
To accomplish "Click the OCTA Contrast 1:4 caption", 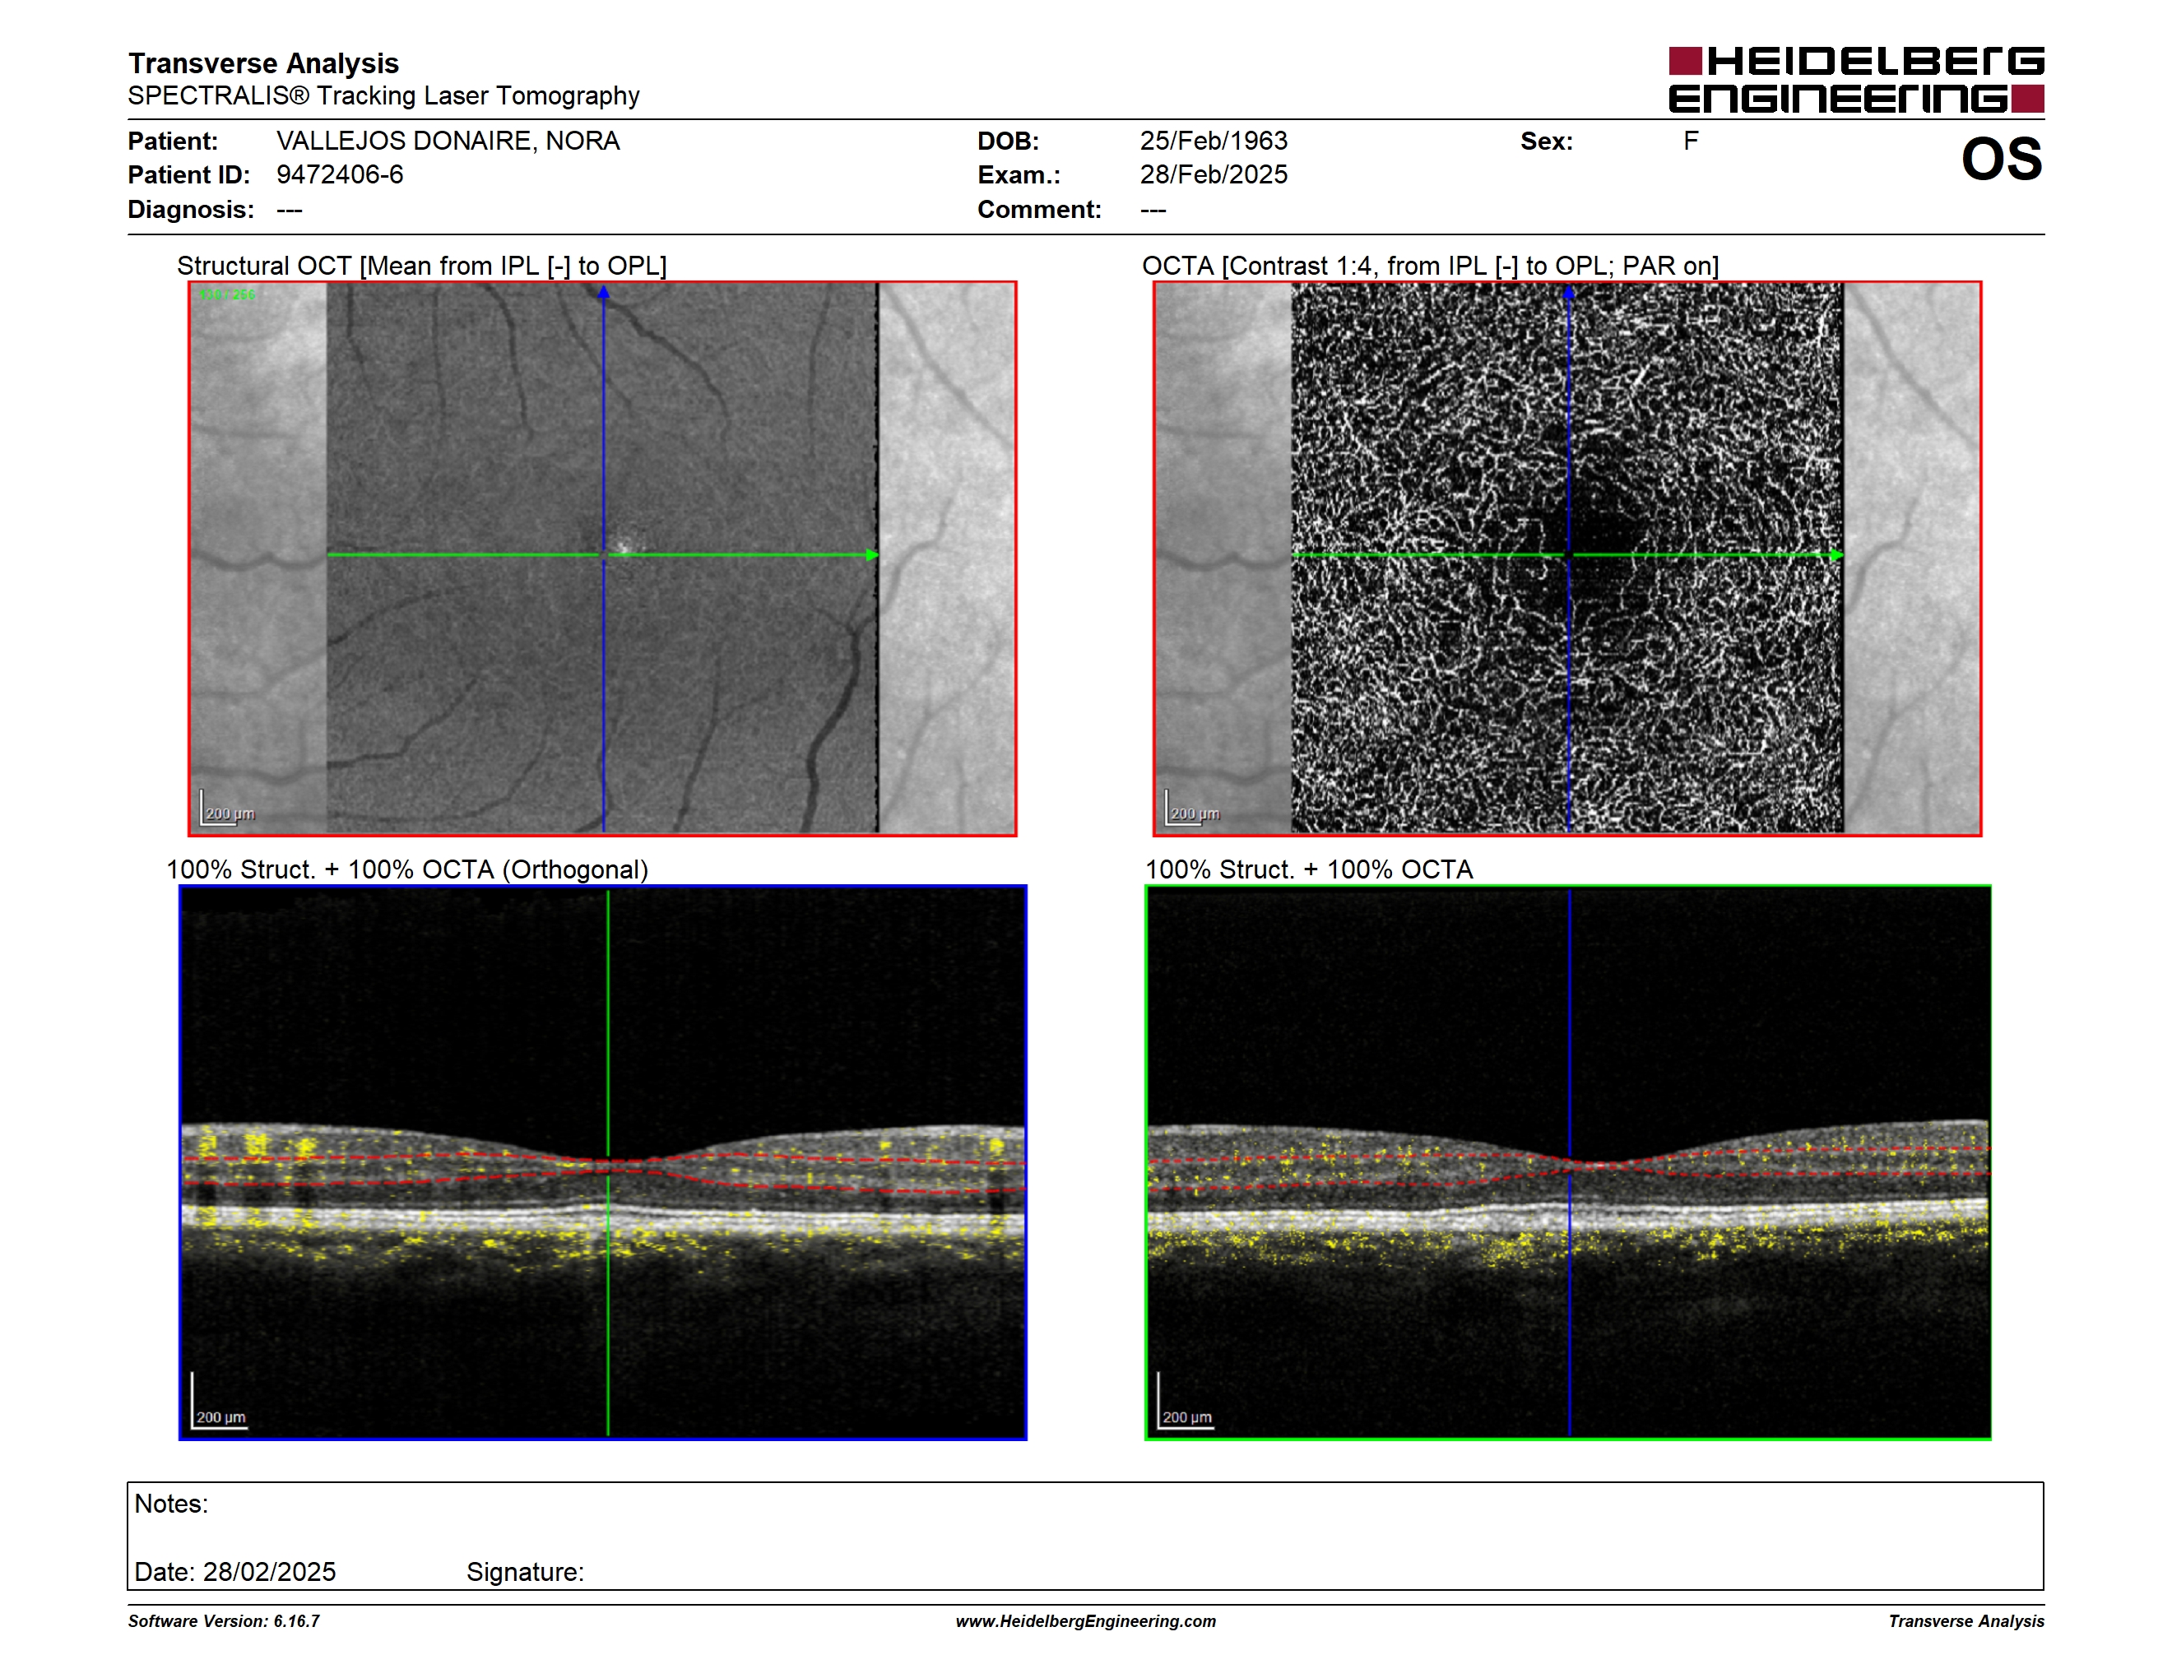I will pyautogui.click(x=1430, y=266).
